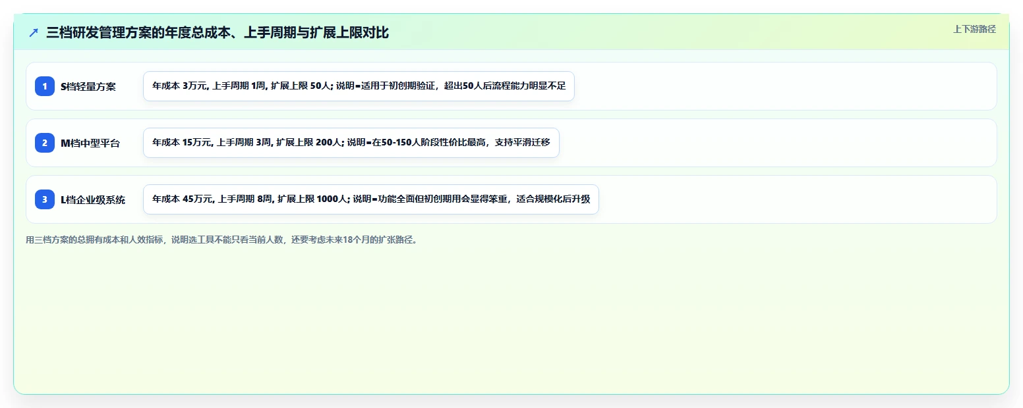The width and height of the screenshot is (1023, 408).
Task: Click the S档轻量方案 label
Action: tap(88, 86)
